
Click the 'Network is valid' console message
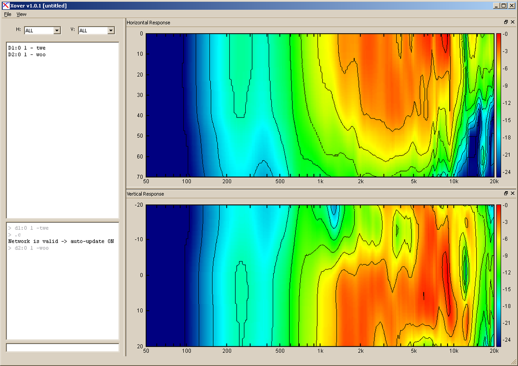[61, 241]
